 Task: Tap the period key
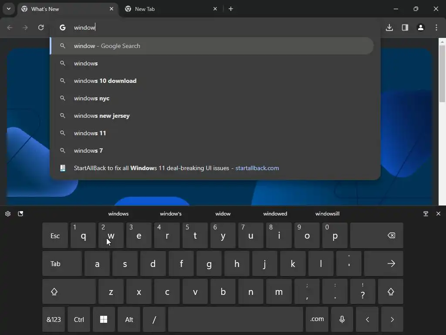point(335,291)
